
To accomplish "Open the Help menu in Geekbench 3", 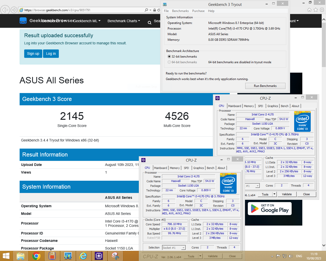I will click(x=211, y=11).
